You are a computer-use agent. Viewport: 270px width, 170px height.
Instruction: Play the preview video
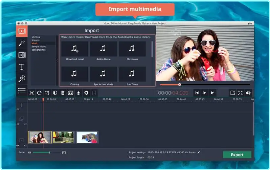point(205,93)
